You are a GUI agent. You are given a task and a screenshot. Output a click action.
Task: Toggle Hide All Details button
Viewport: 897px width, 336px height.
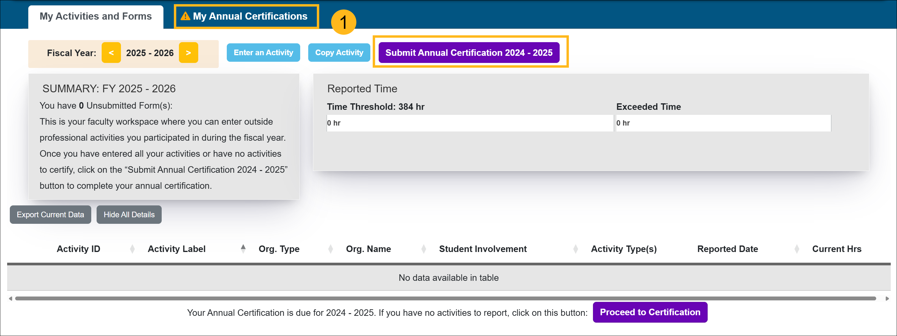pyautogui.click(x=129, y=215)
